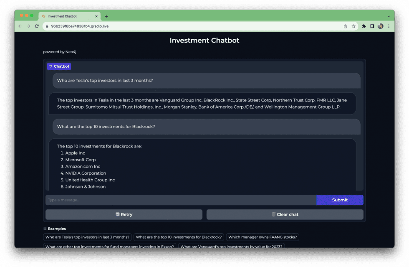Click the Chrome profile avatar icon

(380, 26)
